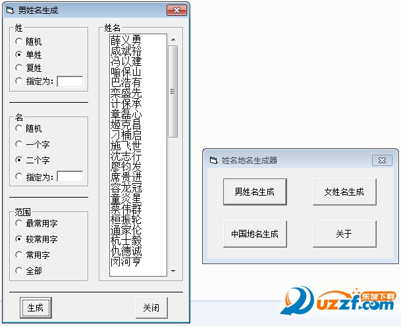Select the name 巴浩有 in the list
Screen dimensions: 401x326
[126, 82]
